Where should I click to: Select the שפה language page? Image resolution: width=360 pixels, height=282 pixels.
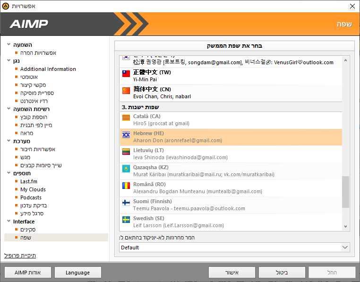tap(56, 238)
